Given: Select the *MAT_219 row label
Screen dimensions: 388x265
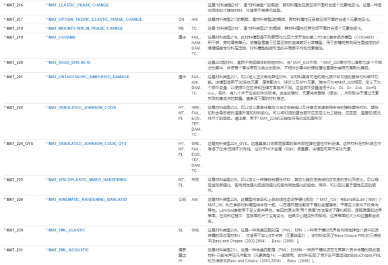Looking at the screenshot, I should click(x=13, y=37).
